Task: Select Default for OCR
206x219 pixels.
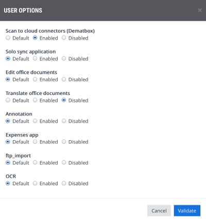Action: (8, 183)
